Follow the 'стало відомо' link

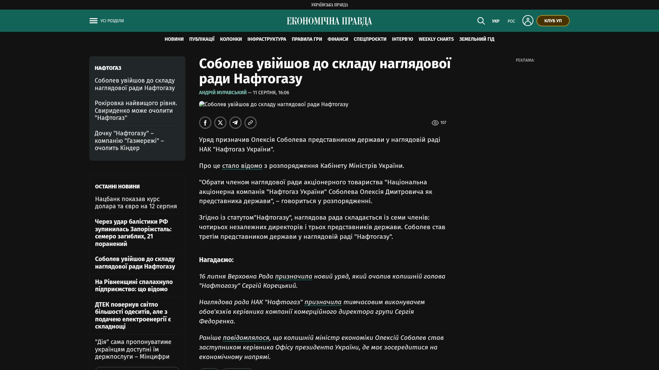coord(242,166)
